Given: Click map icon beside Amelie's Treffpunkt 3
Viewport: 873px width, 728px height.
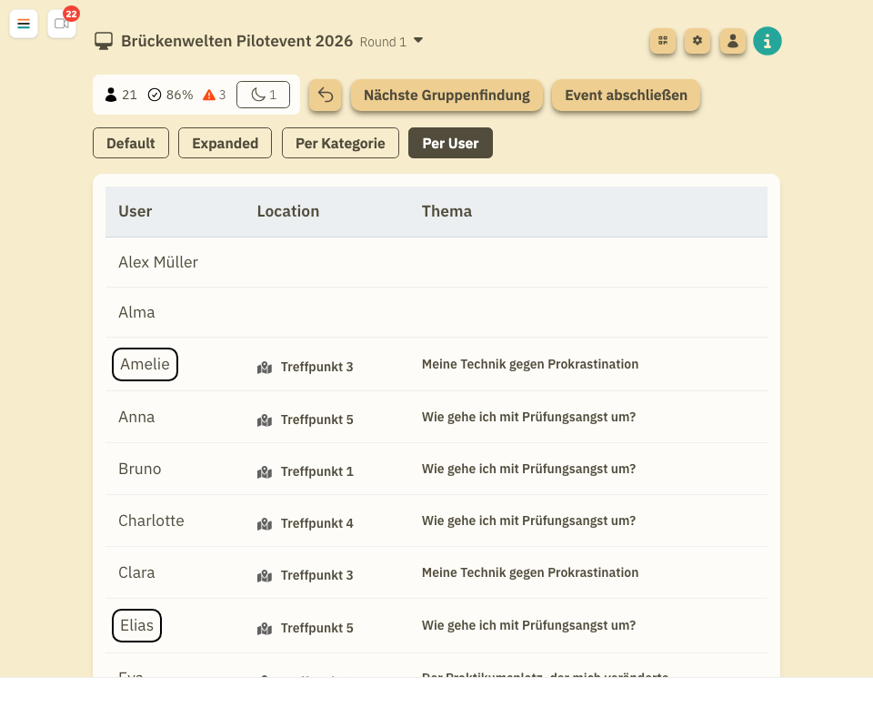Looking at the screenshot, I should pyautogui.click(x=265, y=368).
